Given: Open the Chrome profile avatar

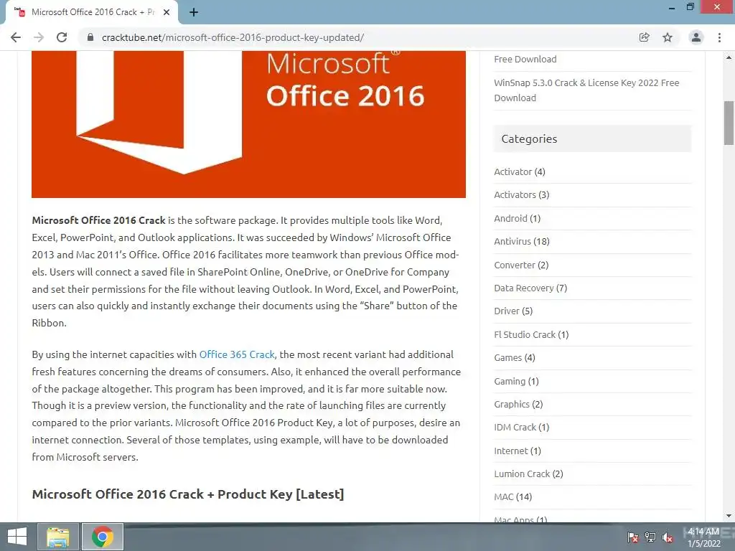Looking at the screenshot, I should pyautogui.click(x=696, y=37).
